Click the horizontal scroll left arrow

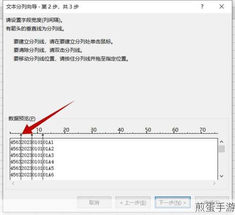tap(13, 183)
